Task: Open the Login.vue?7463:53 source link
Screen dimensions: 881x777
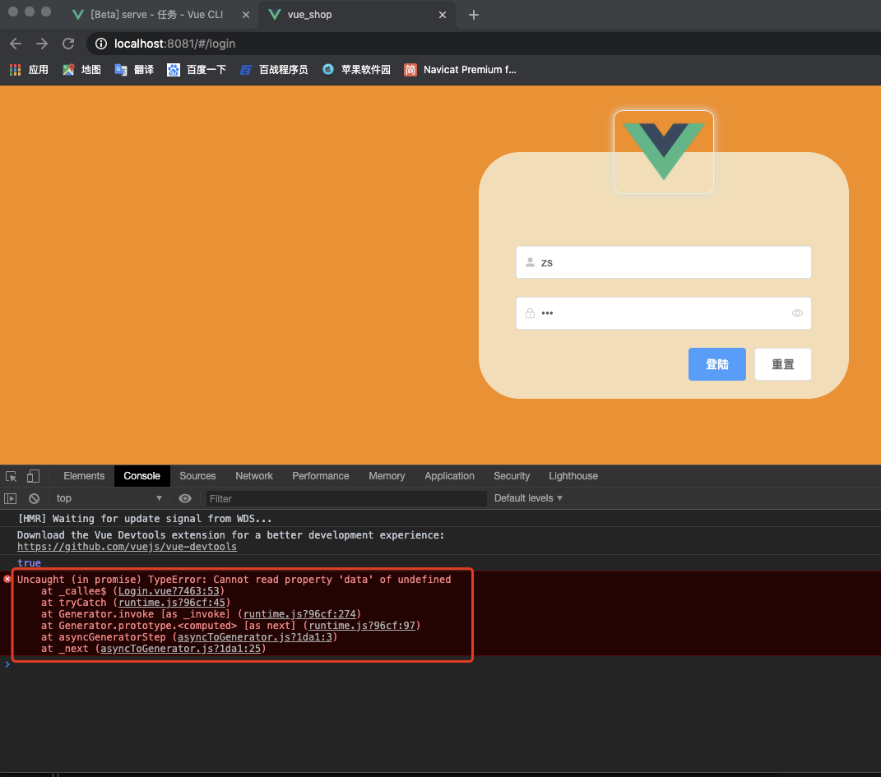Action: [x=169, y=591]
